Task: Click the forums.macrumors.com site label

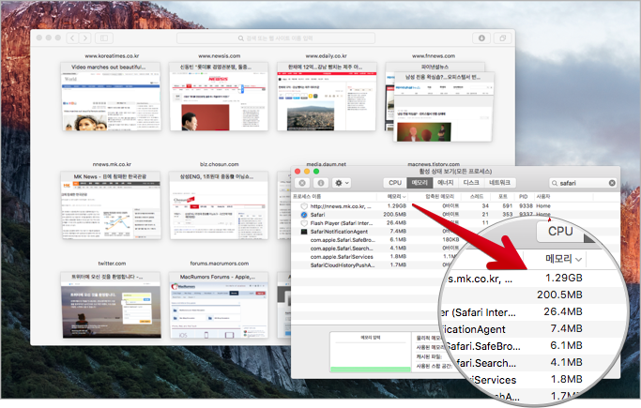Action: tap(219, 264)
